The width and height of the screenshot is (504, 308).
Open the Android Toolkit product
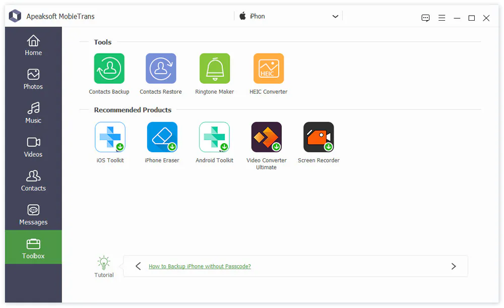point(214,137)
